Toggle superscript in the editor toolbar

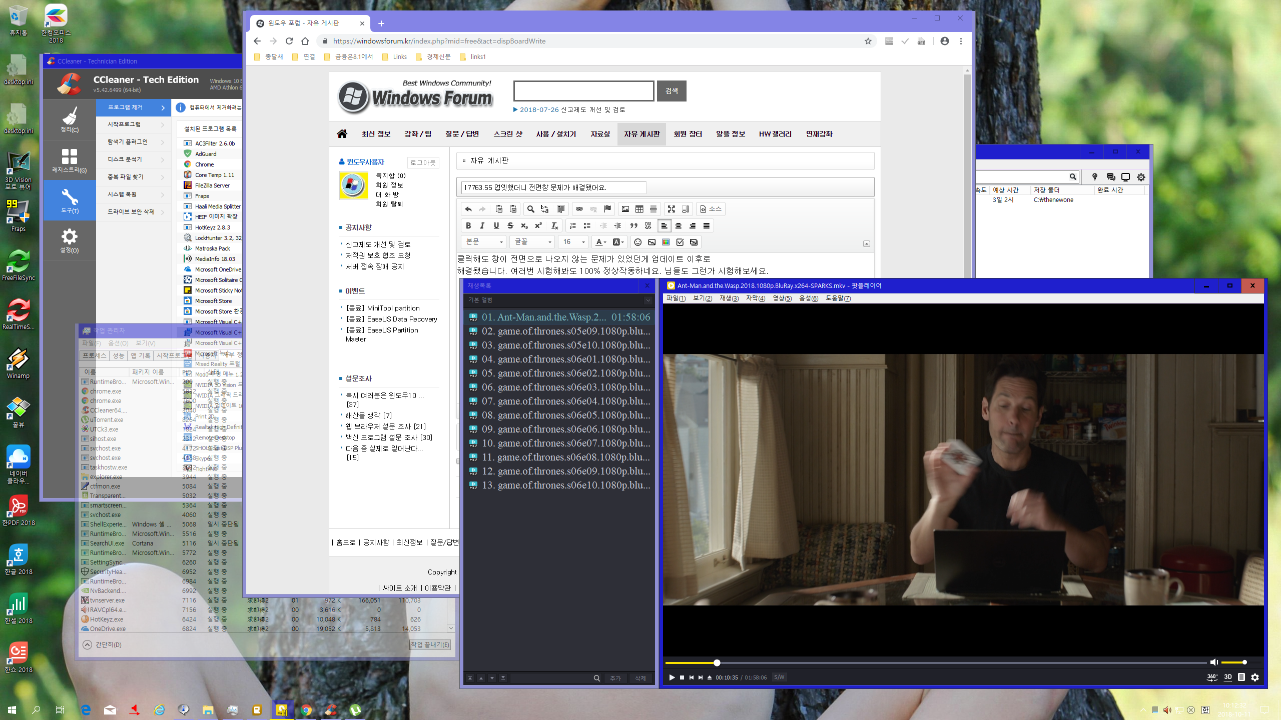(538, 225)
